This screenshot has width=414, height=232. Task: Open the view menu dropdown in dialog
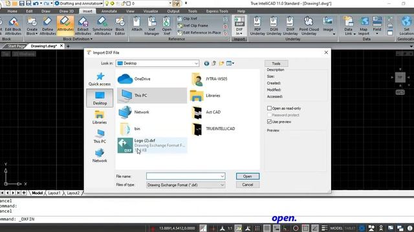230,63
